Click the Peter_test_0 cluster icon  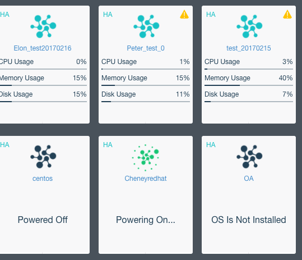pyautogui.click(x=146, y=26)
